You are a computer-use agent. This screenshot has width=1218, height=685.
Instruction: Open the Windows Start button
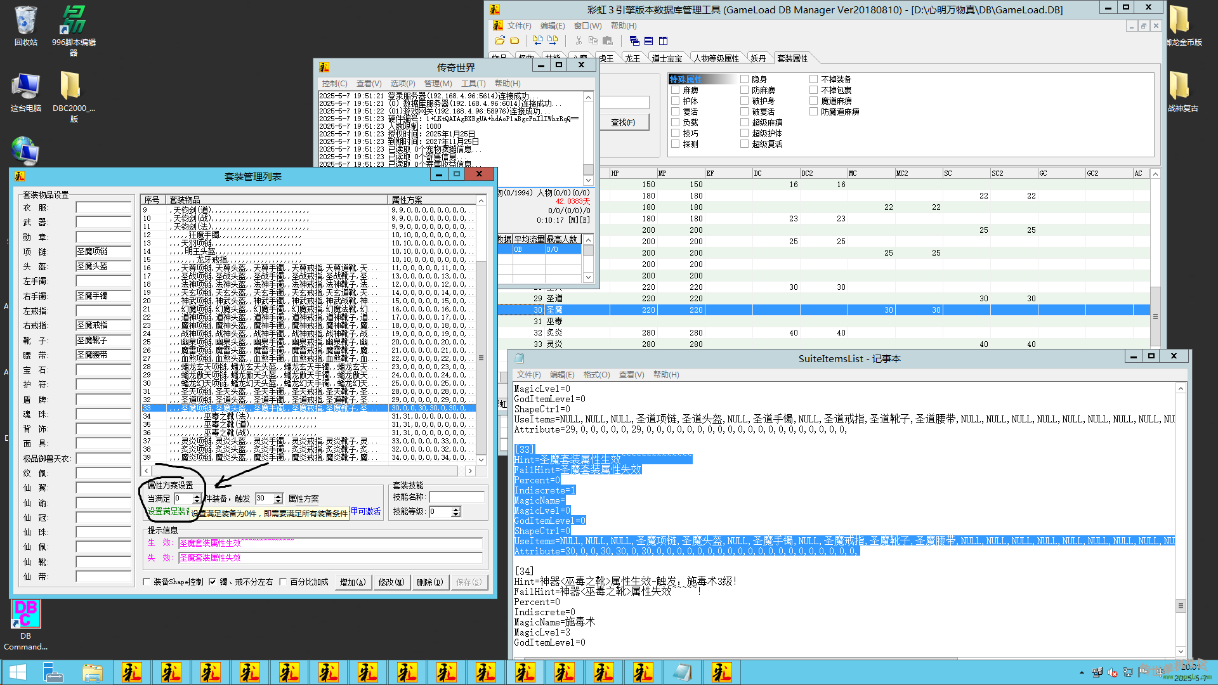(x=18, y=672)
